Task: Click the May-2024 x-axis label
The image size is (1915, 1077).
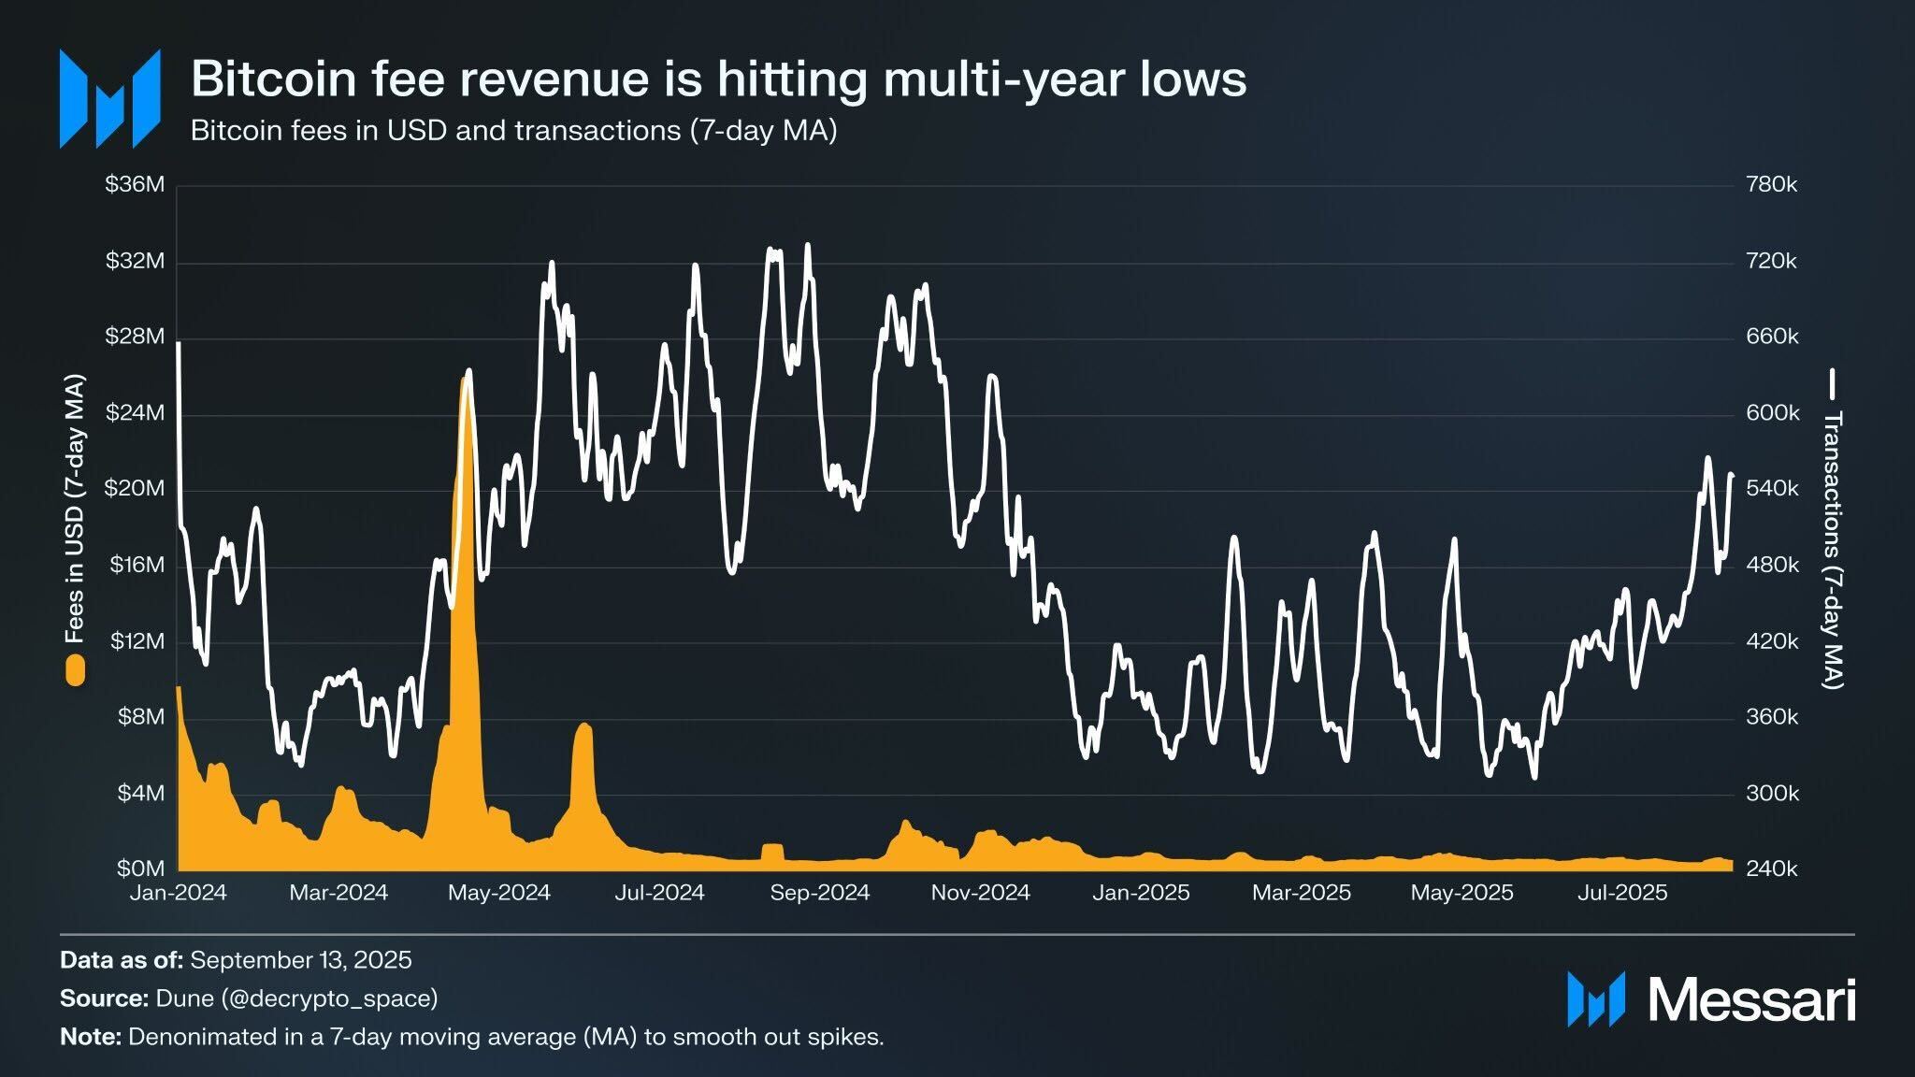Action: 498,893
